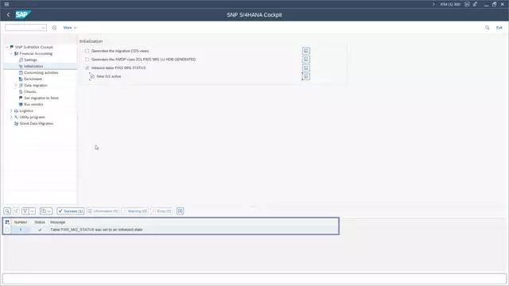The image size is (509, 286).
Task: Expand the Utility programs node
Action: [11, 117]
